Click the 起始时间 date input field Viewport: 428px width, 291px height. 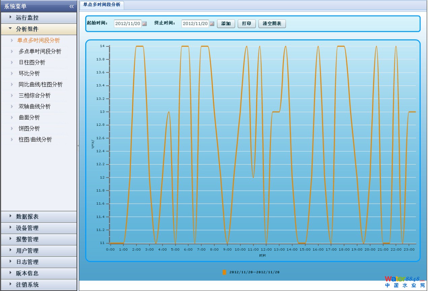[128, 24]
